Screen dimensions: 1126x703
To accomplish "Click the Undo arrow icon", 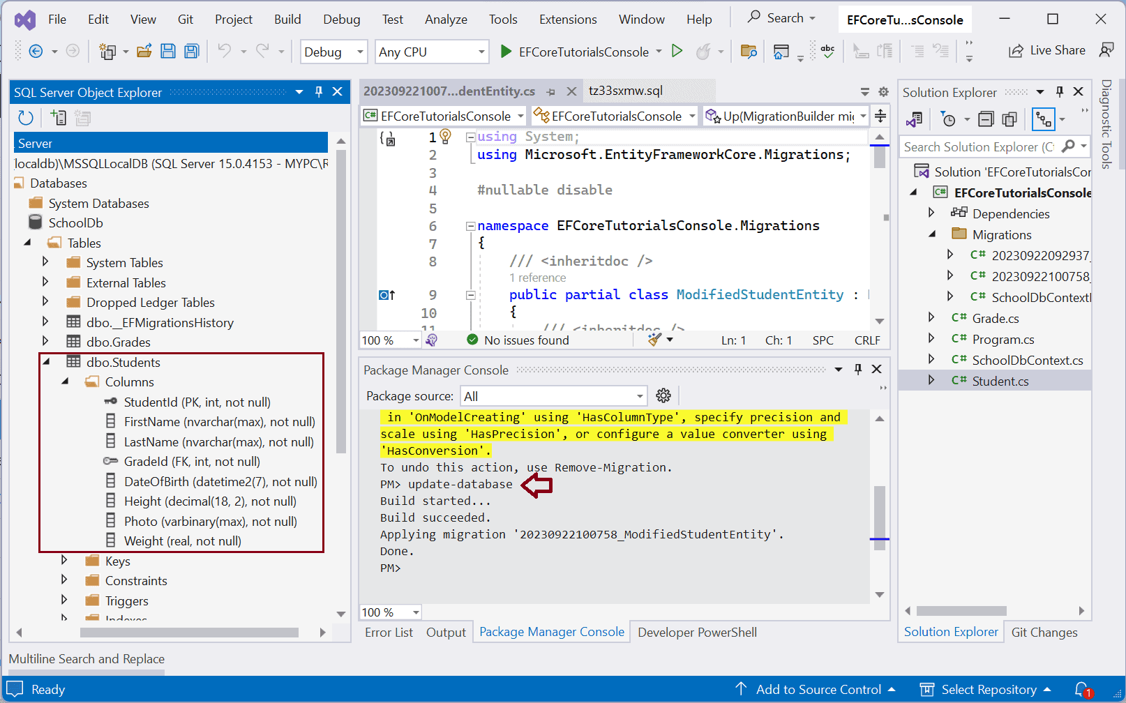I will coord(224,51).
